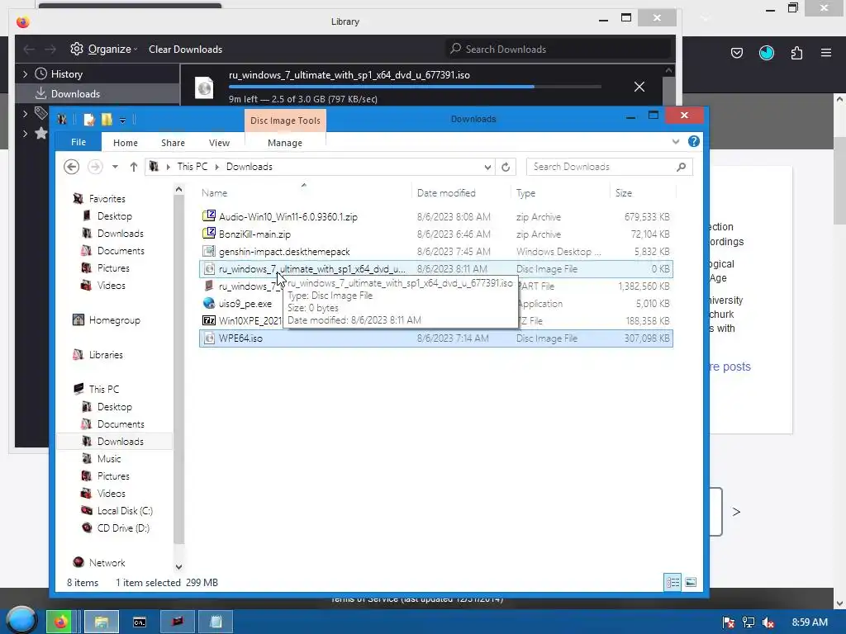Click This PC in the address breadcrumb
Viewport: 846px width, 634px height.
[x=192, y=167]
